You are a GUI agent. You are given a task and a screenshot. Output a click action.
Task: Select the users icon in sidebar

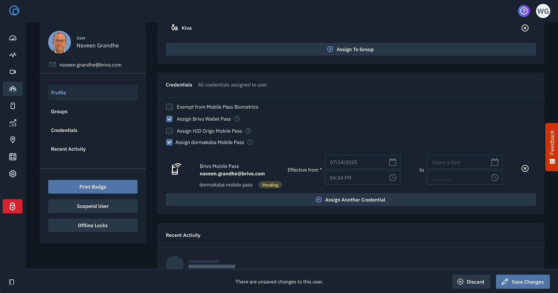tap(13, 89)
